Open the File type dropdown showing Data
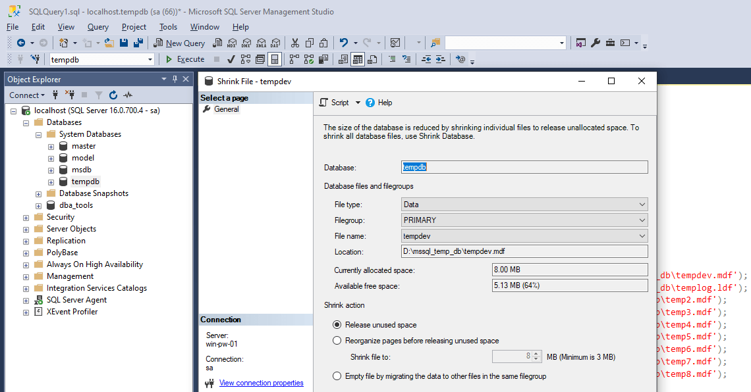Viewport: 751px width, 392px height. pos(642,204)
